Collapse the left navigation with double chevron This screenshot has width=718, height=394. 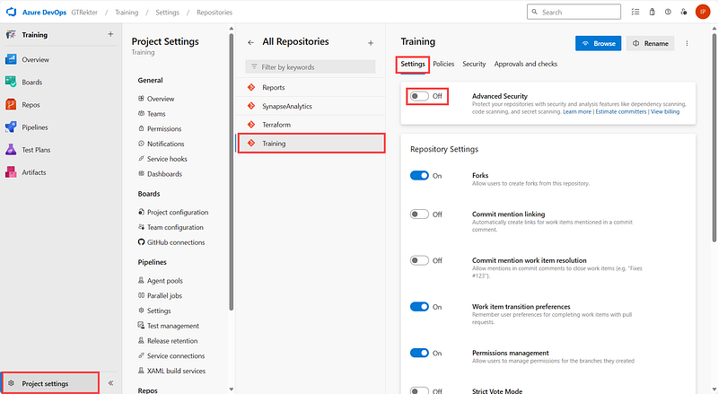[110, 383]
